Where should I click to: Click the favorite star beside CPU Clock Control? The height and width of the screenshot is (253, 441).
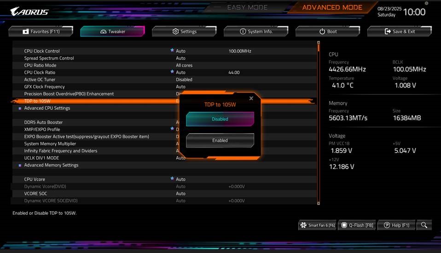coord(172,50)
